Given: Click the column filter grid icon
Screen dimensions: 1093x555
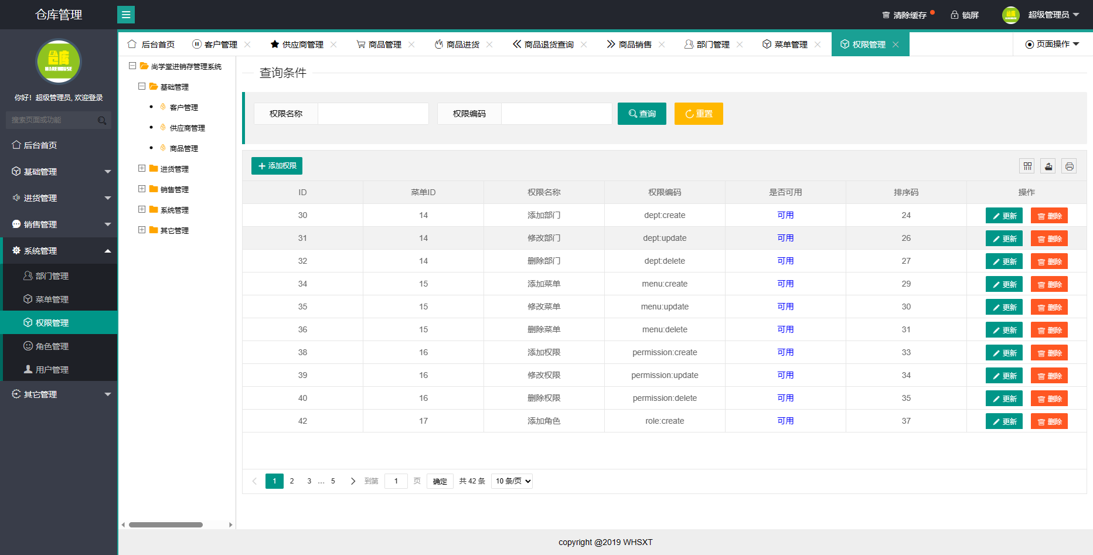Looking at the screenshot, I should (x=1027, y=166).
